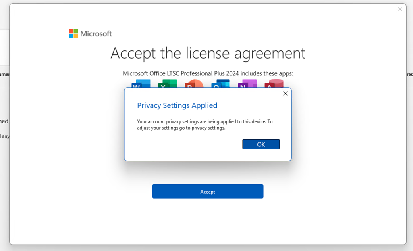Select the Excel app icon
The image size is (413, 251).
click(167, 84)
